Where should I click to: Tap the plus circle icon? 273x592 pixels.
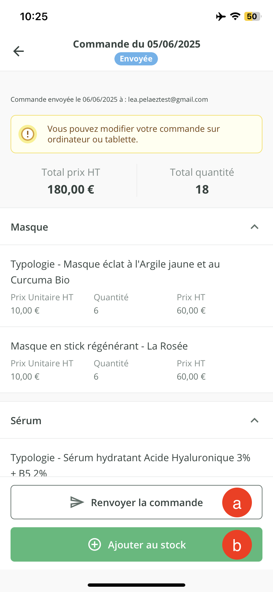pyautogui.click(x=95, y=544)
